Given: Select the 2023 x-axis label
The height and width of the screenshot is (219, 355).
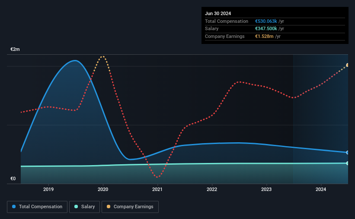Looking at the screenshot, I should 266,189.
